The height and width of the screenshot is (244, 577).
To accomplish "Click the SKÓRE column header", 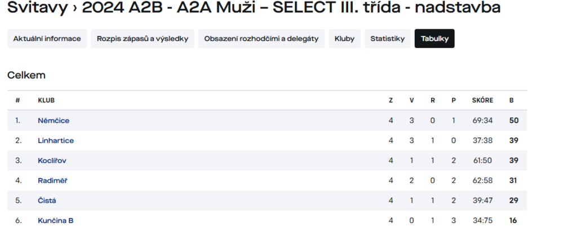I will [482, 100].
